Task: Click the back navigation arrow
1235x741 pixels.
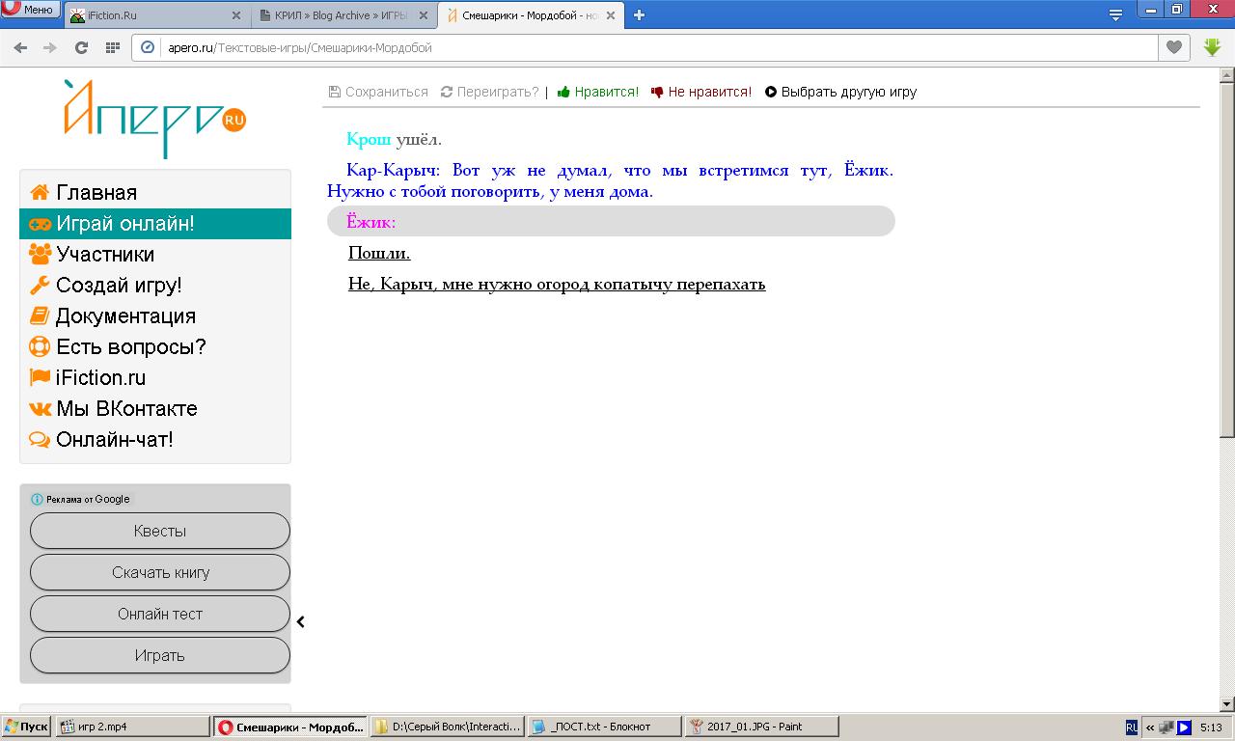Action: pyautogui.click(x=20, y=47)
